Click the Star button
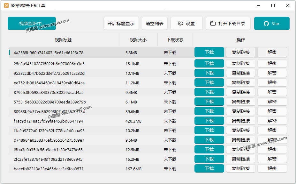The width and height of the screenshot is (296, 184). 272,24
